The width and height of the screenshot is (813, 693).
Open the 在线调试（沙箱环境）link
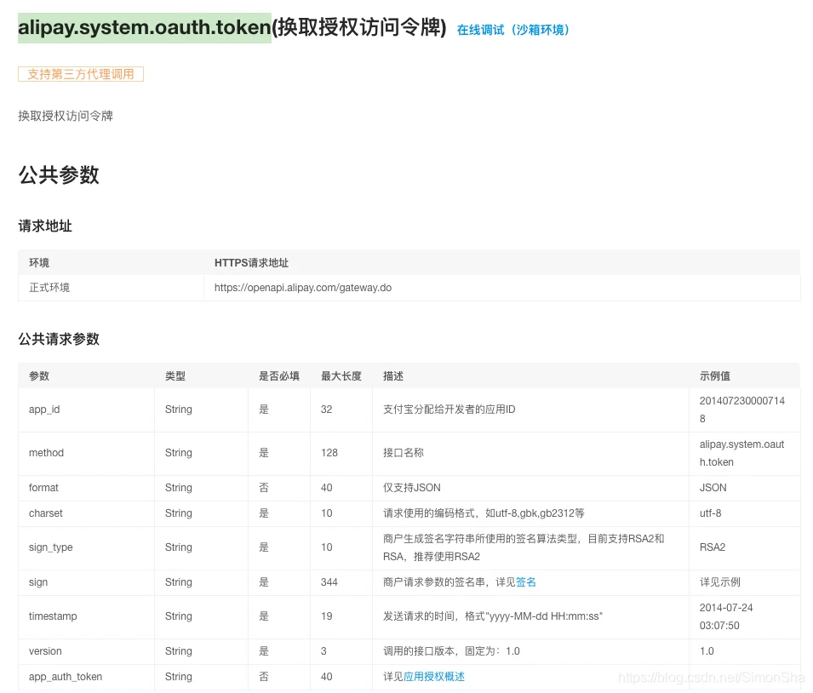coord(512,30)
